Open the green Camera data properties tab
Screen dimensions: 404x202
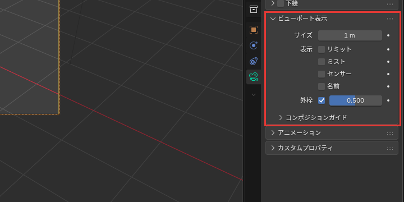pyautogui.click(x=254, y=77)
